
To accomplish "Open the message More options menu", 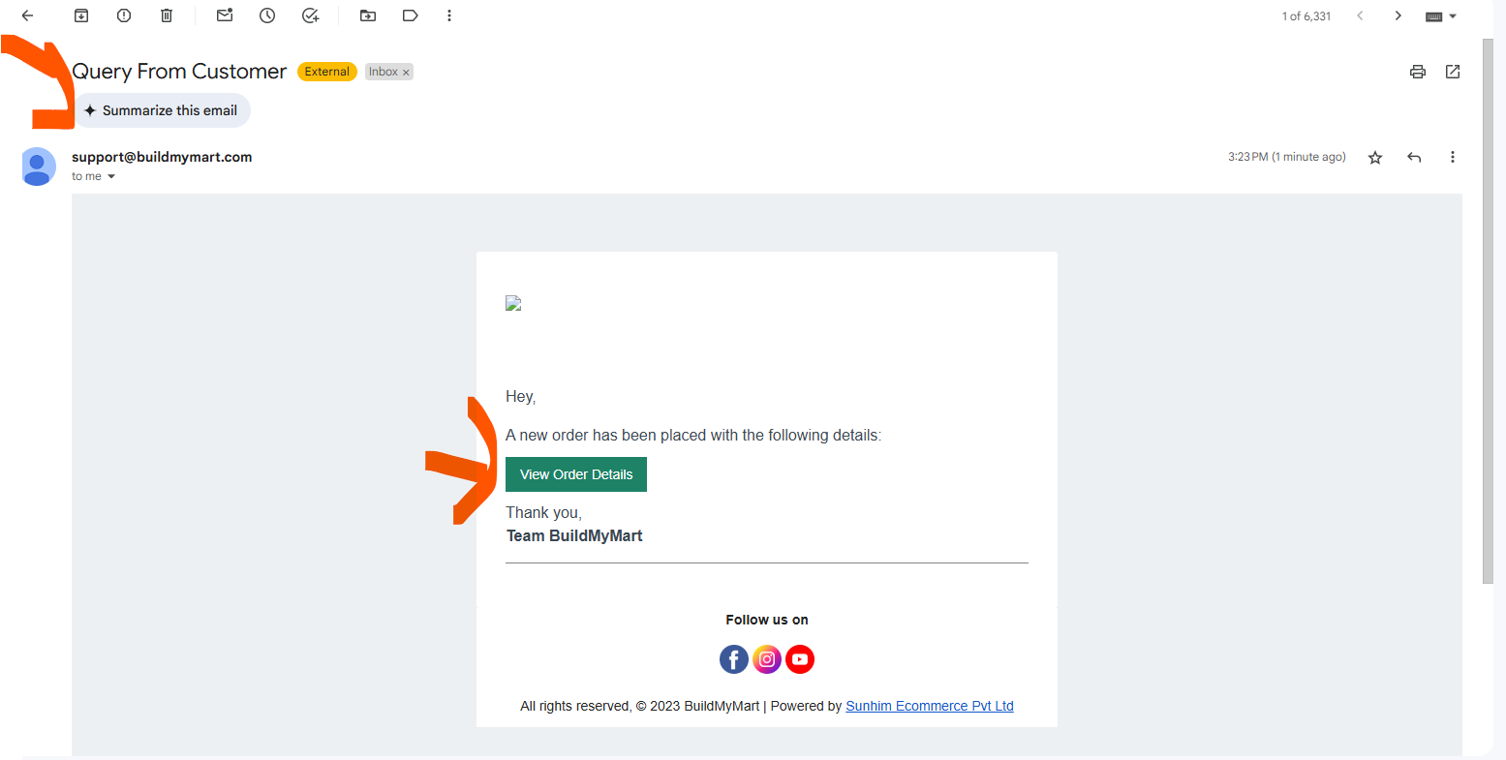I will tap(1453, 157).
